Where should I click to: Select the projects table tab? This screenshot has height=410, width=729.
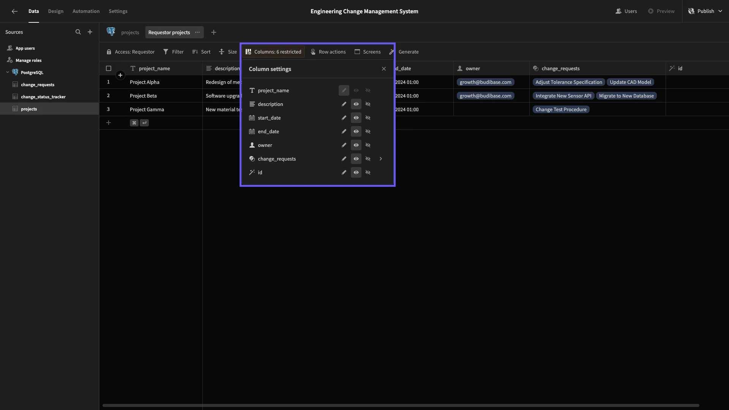click(x=130, y=32)
